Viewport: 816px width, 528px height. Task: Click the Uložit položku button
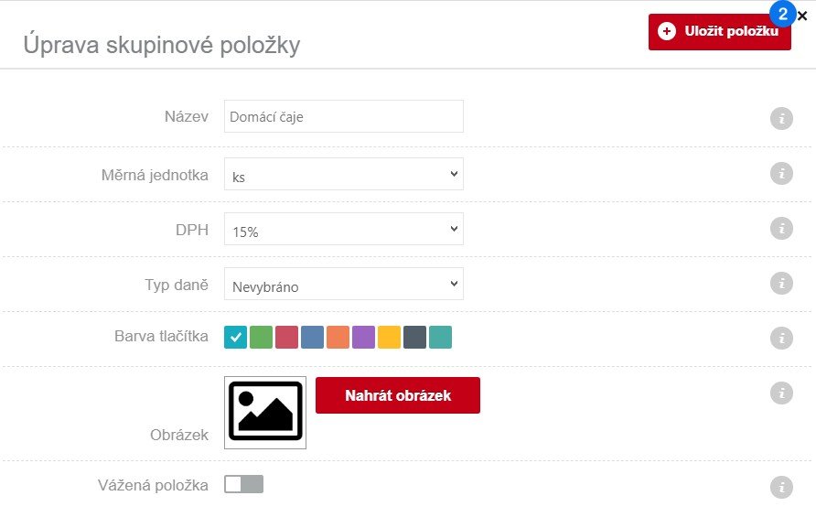(x=720, y=30)
